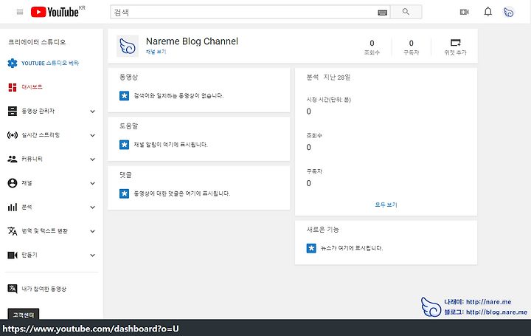Viewport: 531px width, 336px height.
Task: Click the video manager icon
Action: click(13, 112)
